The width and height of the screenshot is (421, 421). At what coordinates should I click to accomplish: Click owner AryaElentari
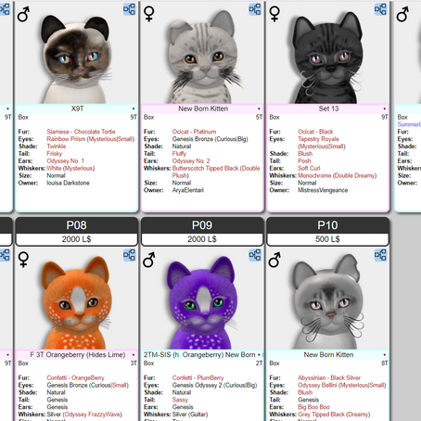[188, 190]
